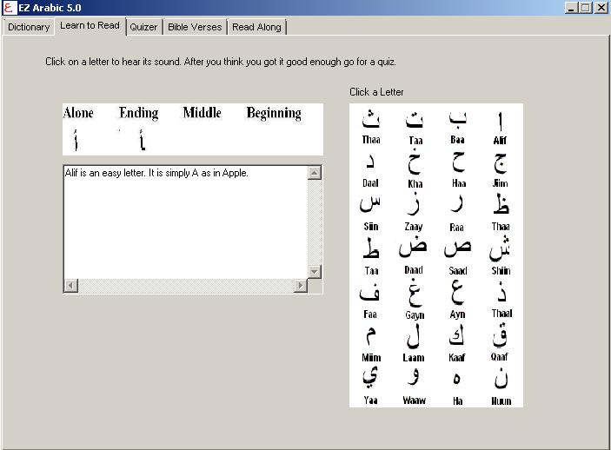Maximize the EZ Arabic window
Image resolution: width=611 pixels, height=450 pixels.
point(585,8)
